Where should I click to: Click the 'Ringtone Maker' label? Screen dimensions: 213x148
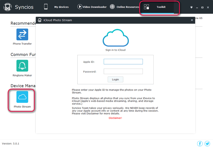22,75
